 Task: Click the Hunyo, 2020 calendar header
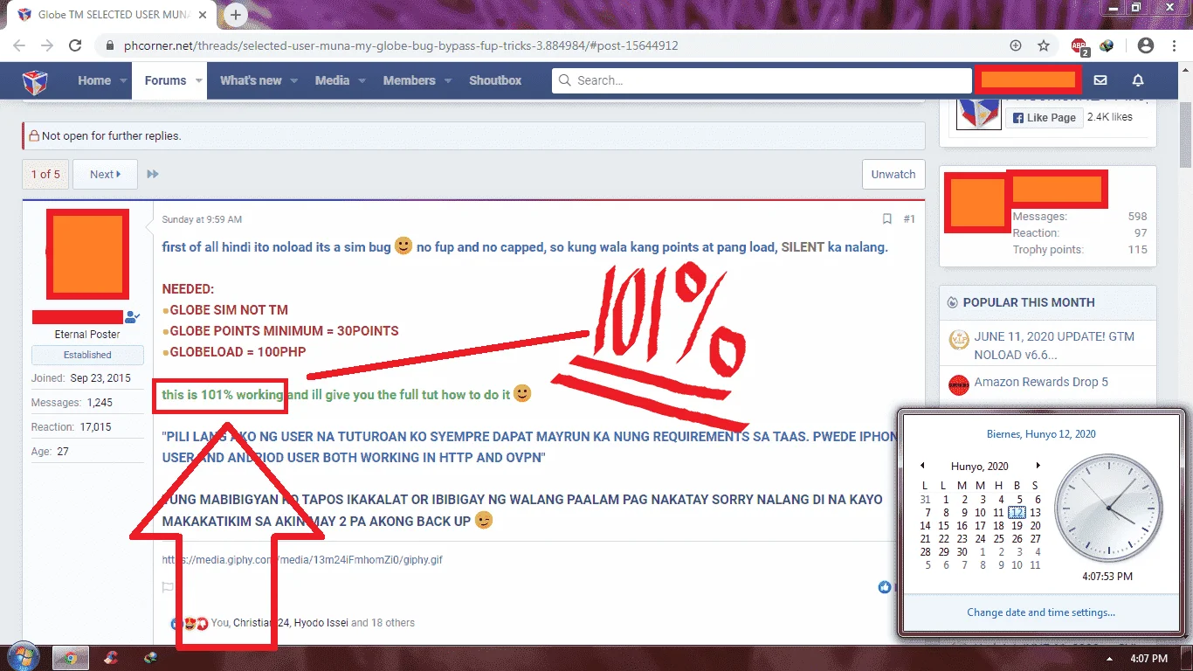980,466
